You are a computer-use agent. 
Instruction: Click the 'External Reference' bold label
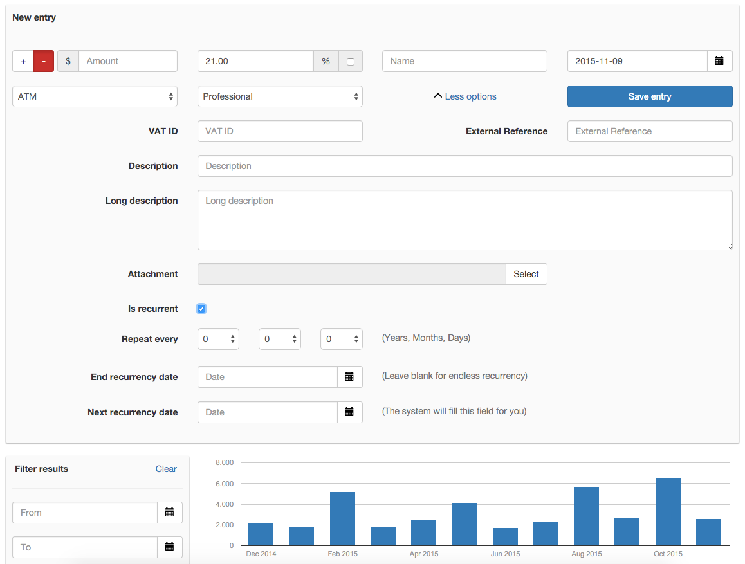(506, 131)
